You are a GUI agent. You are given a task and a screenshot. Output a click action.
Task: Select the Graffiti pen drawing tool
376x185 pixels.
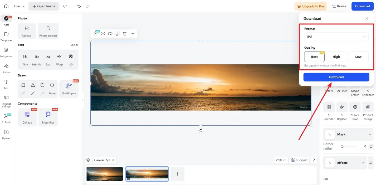point(69,88)
